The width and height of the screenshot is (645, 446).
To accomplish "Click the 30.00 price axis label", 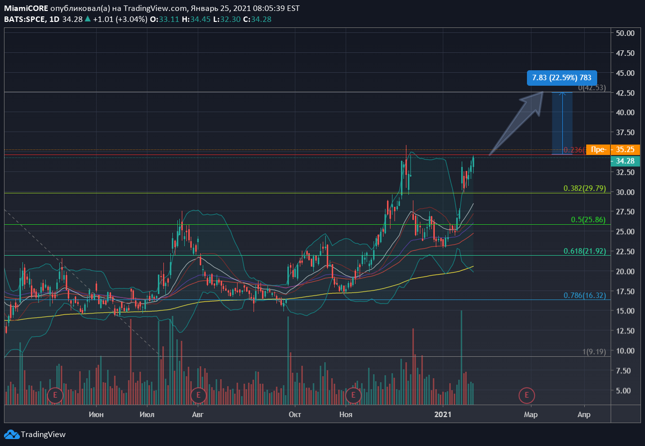I will coord(625,192).
